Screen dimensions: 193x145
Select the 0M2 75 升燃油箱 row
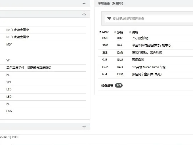click(145, 38)
